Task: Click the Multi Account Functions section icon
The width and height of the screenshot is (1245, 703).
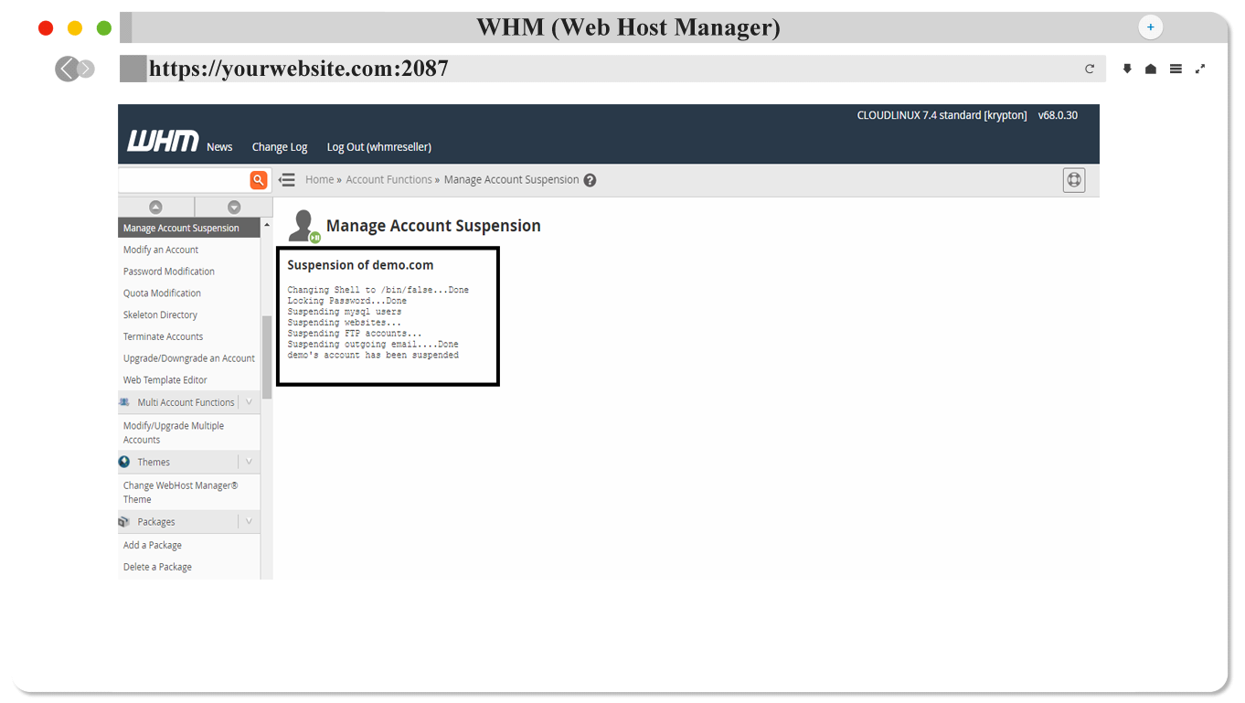Action: [124, 402]
